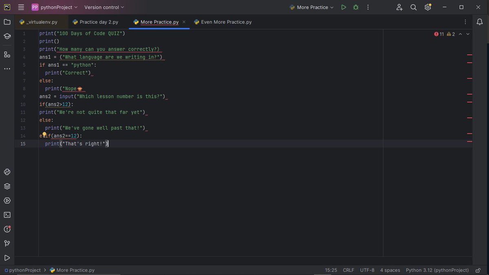Open IDE settings gear icon
This screenshot has width=489, height=275.
coord(427,7)
